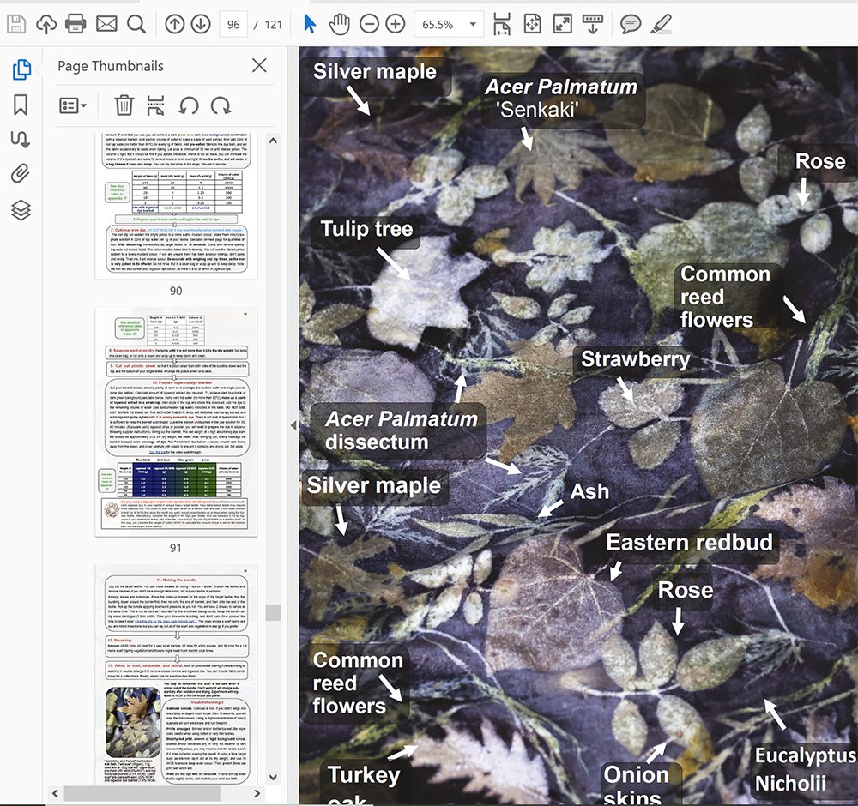Click the total pages '121' text
The width and height of the screenshot is (858, 806).
point(273,25)
